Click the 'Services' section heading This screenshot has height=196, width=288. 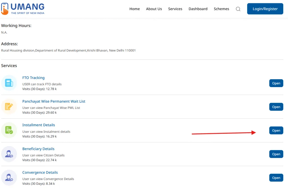pyautogui.click(x=9, y=66)
